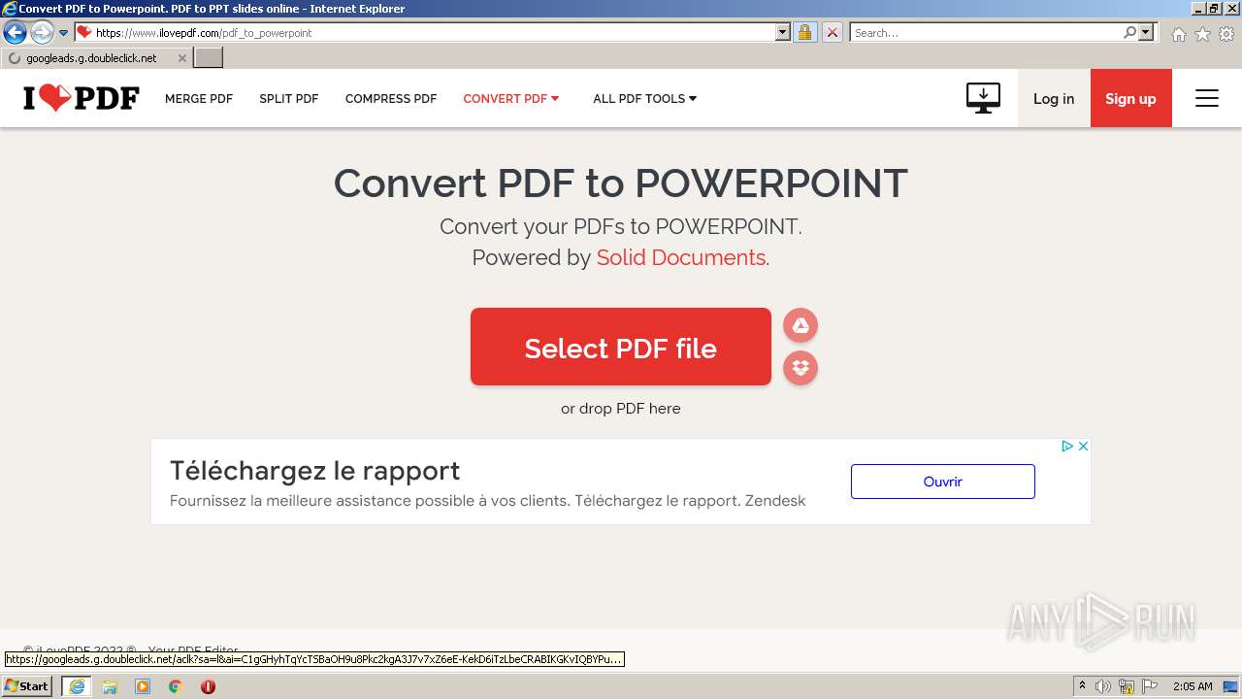This screenshot has height=699, width=1242.
Task: Open browser Tools gear icon
Action: (1226, 34)
